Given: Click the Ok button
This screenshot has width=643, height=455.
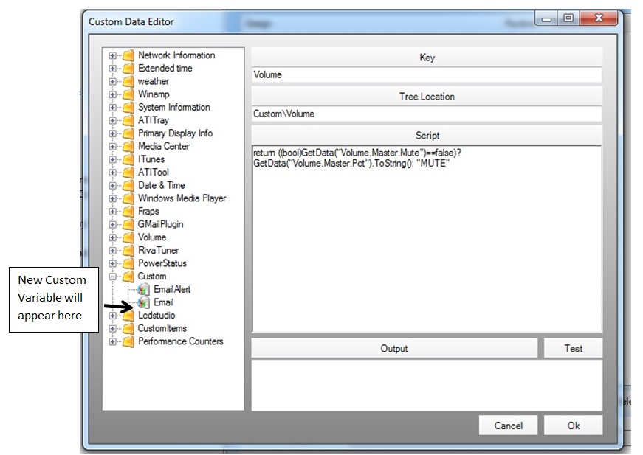Looking at the screenshot, I should click(573, 426).
